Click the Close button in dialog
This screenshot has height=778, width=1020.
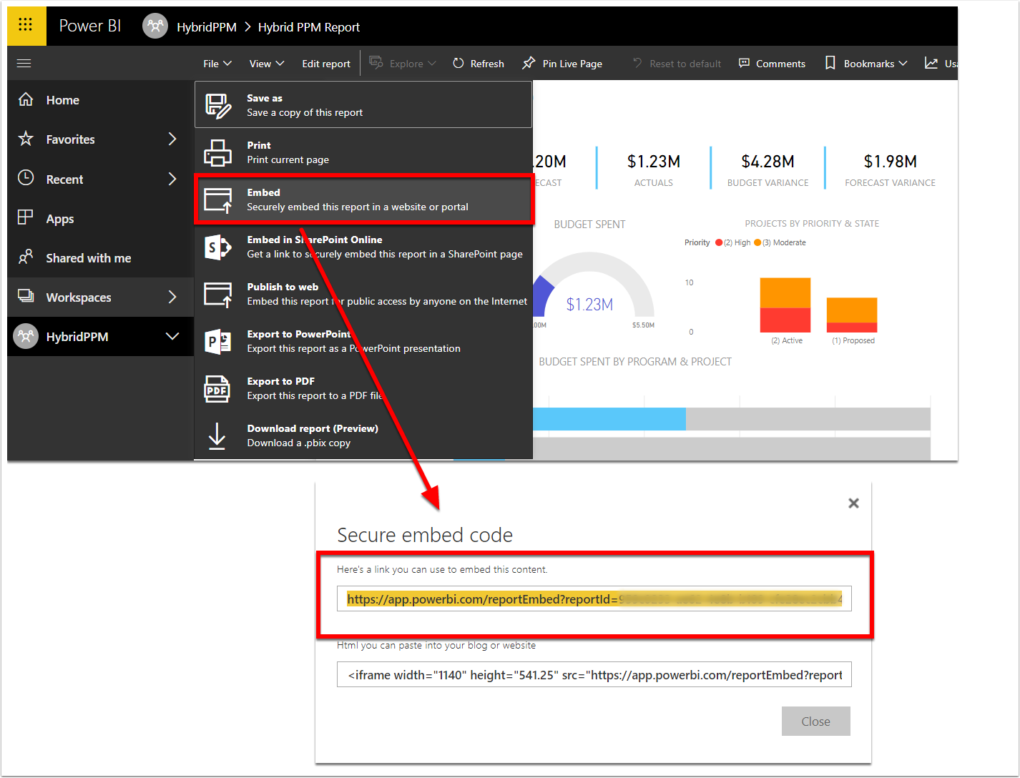(815, 722)
